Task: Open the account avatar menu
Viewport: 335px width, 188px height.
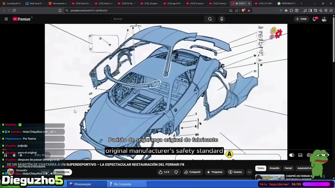Action: point(324,19)
